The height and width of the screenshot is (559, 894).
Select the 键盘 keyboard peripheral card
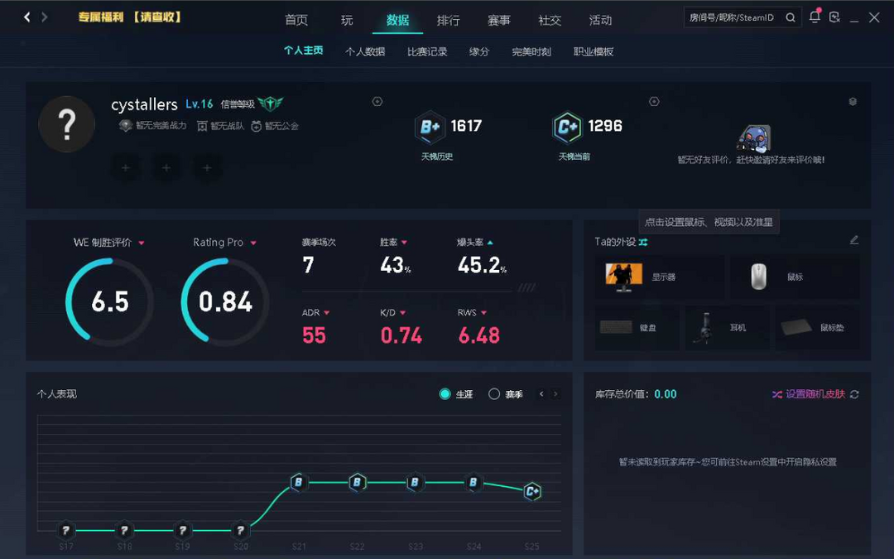pyautogui.click(x=637, y=328)
